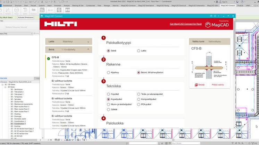Click the Sign In user icon
The width and height of the screenshot is (259, 145).
coord(220,2)
